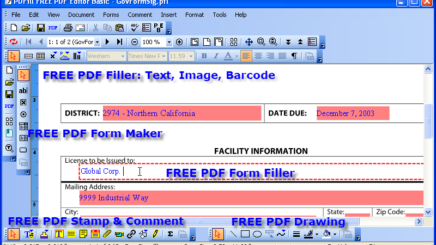436x245 pixels.
Task: Toggle Bold formatting
Action: 204,56
